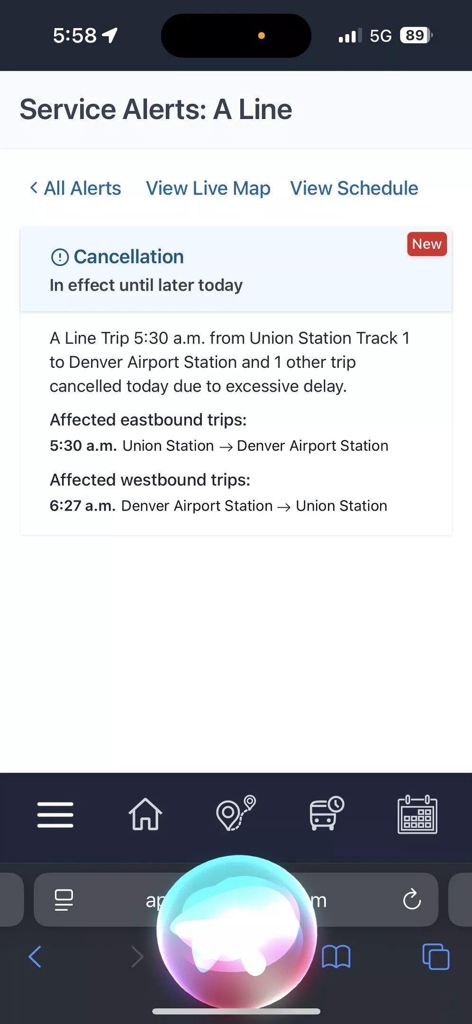Open the View Live Map link
The width and height of the screenshot is (472, 1024).
click(208, 188)
